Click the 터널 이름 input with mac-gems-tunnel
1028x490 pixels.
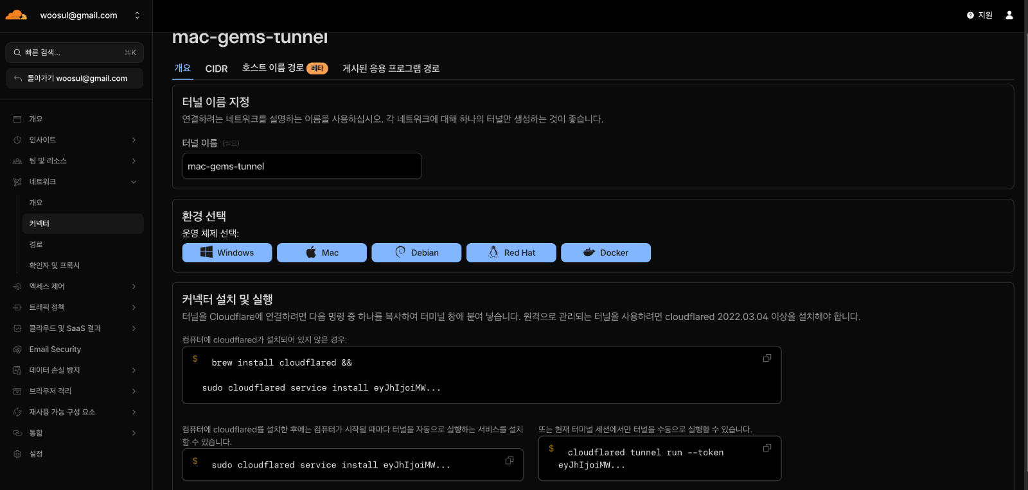point(302,166)
